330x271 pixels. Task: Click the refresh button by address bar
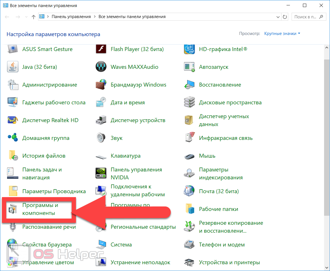[285, 17]
